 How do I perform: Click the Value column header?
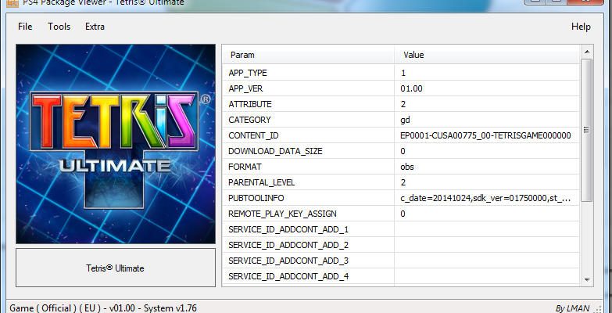coord(485,55)
